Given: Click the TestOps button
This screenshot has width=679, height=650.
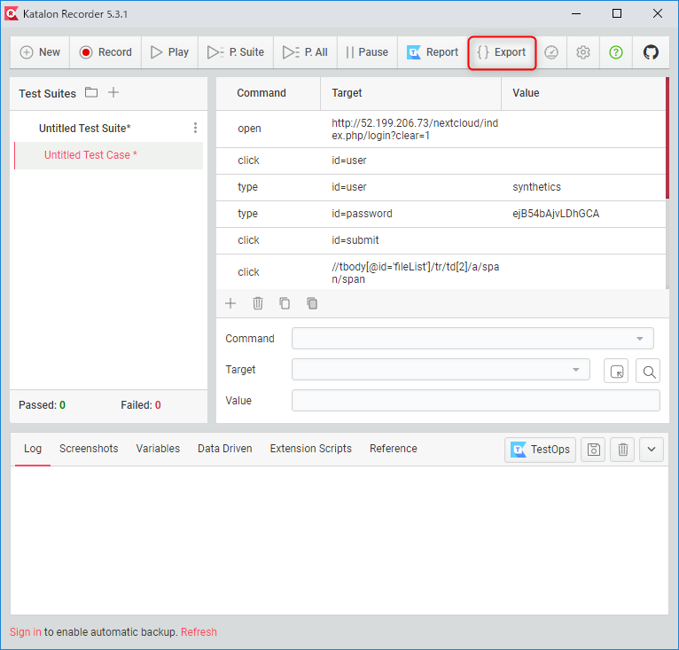Looking at the screenshot, I should pos(540,450).
